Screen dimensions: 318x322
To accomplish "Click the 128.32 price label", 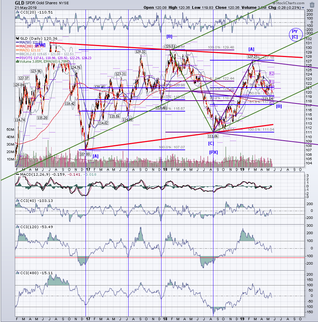I will pyautogui.click(x=141, y=52).
